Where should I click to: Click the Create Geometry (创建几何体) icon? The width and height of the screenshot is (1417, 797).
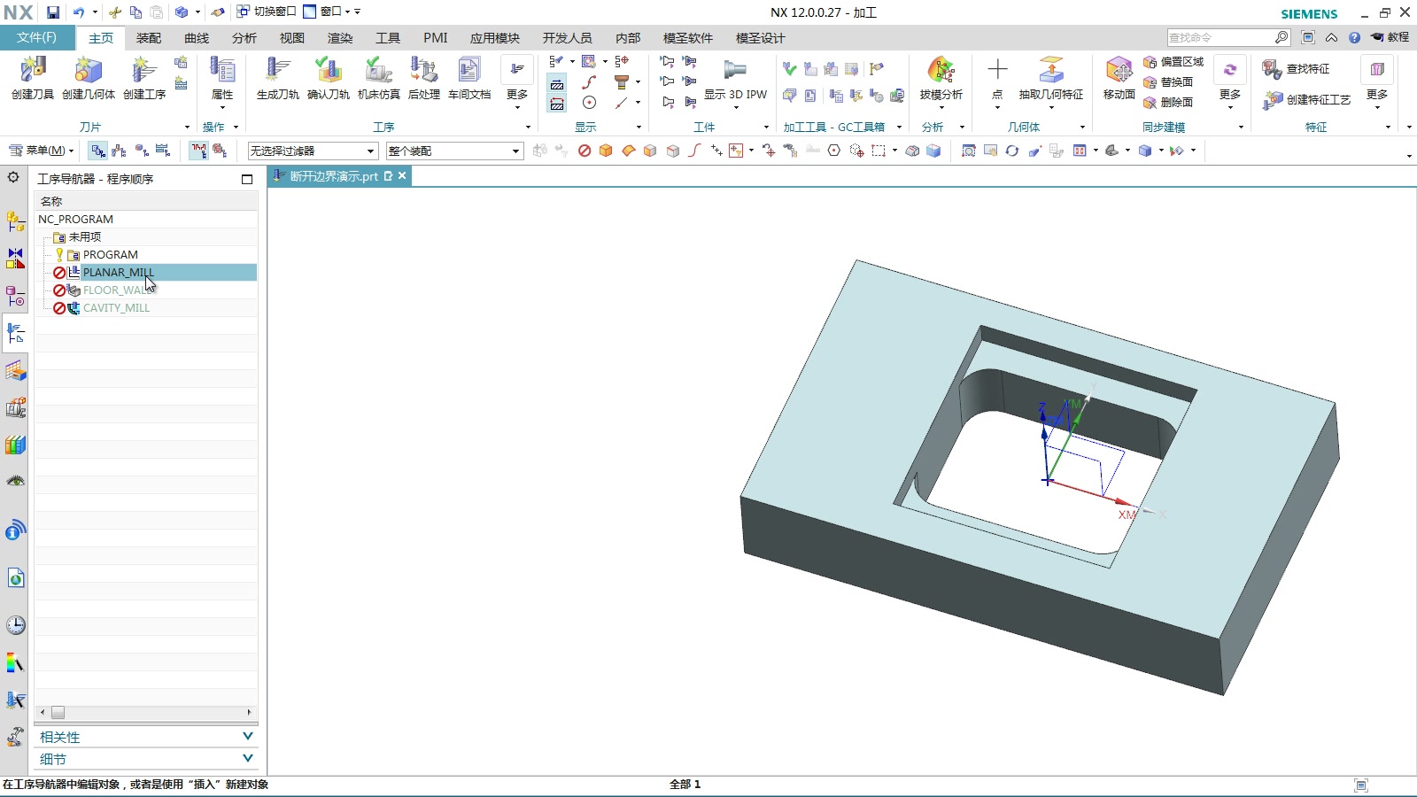click(x=89, y=78)
